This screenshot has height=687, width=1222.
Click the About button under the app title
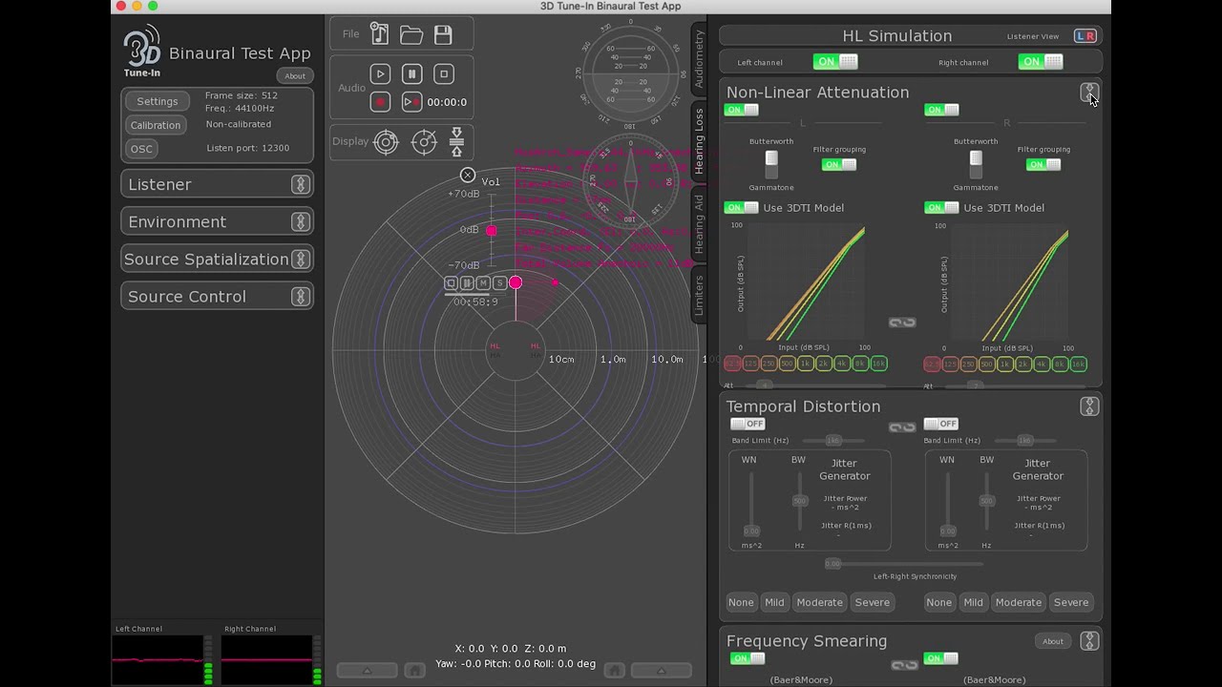(x=295, y=76)
